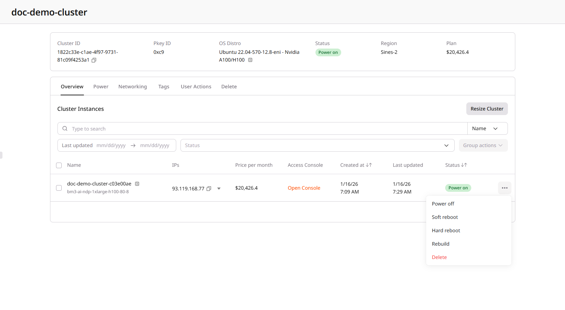The image size is (565, 310).
Task: Switch to the Overview tab
Action: pyautogui.click(x=72, y=87)
